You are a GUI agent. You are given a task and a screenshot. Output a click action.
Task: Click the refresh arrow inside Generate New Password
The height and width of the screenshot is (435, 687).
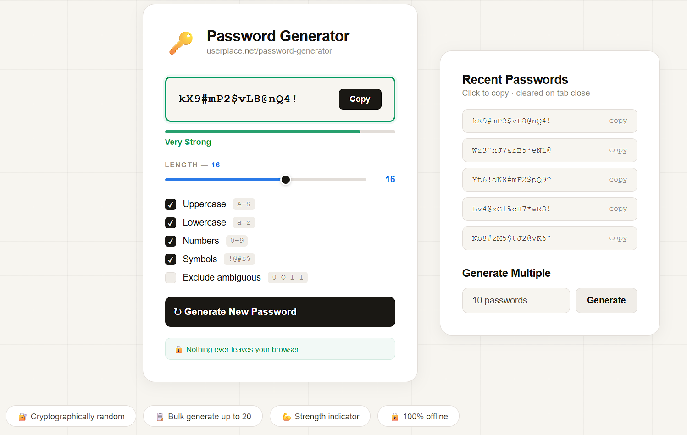(x=178, y=312)
